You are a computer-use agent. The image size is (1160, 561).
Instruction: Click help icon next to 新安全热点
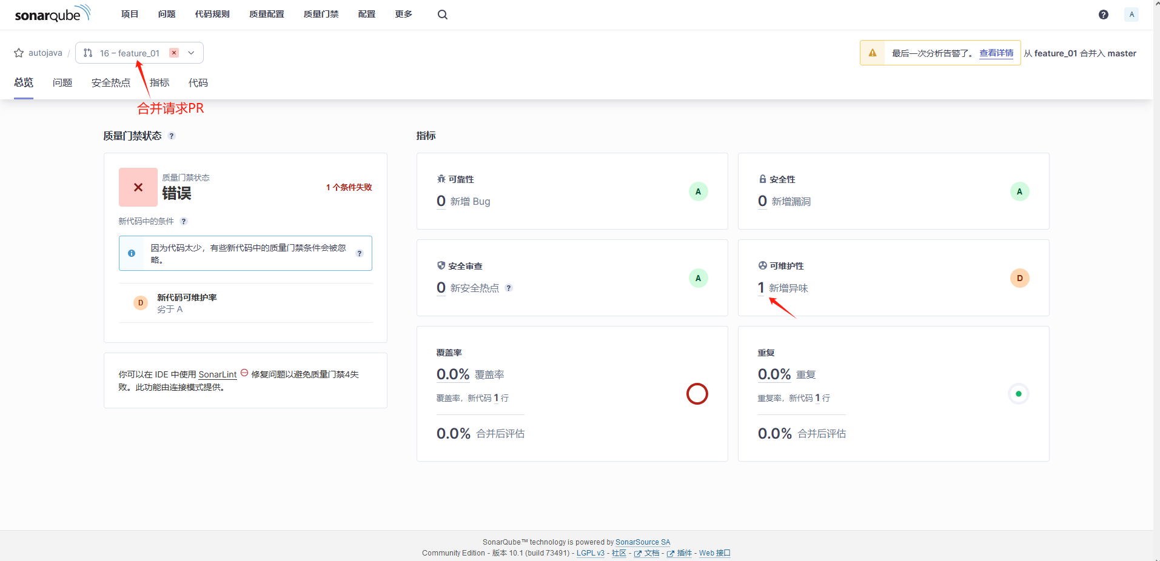(509, 288)
